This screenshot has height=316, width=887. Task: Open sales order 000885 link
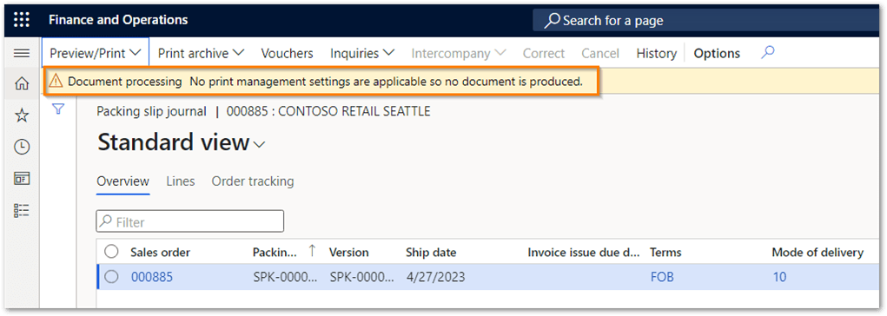tap(152, 277)
